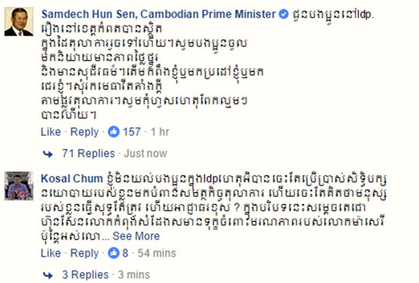
Task: Expand Kosal Chum's comment with See More
Action: [136, 236]
